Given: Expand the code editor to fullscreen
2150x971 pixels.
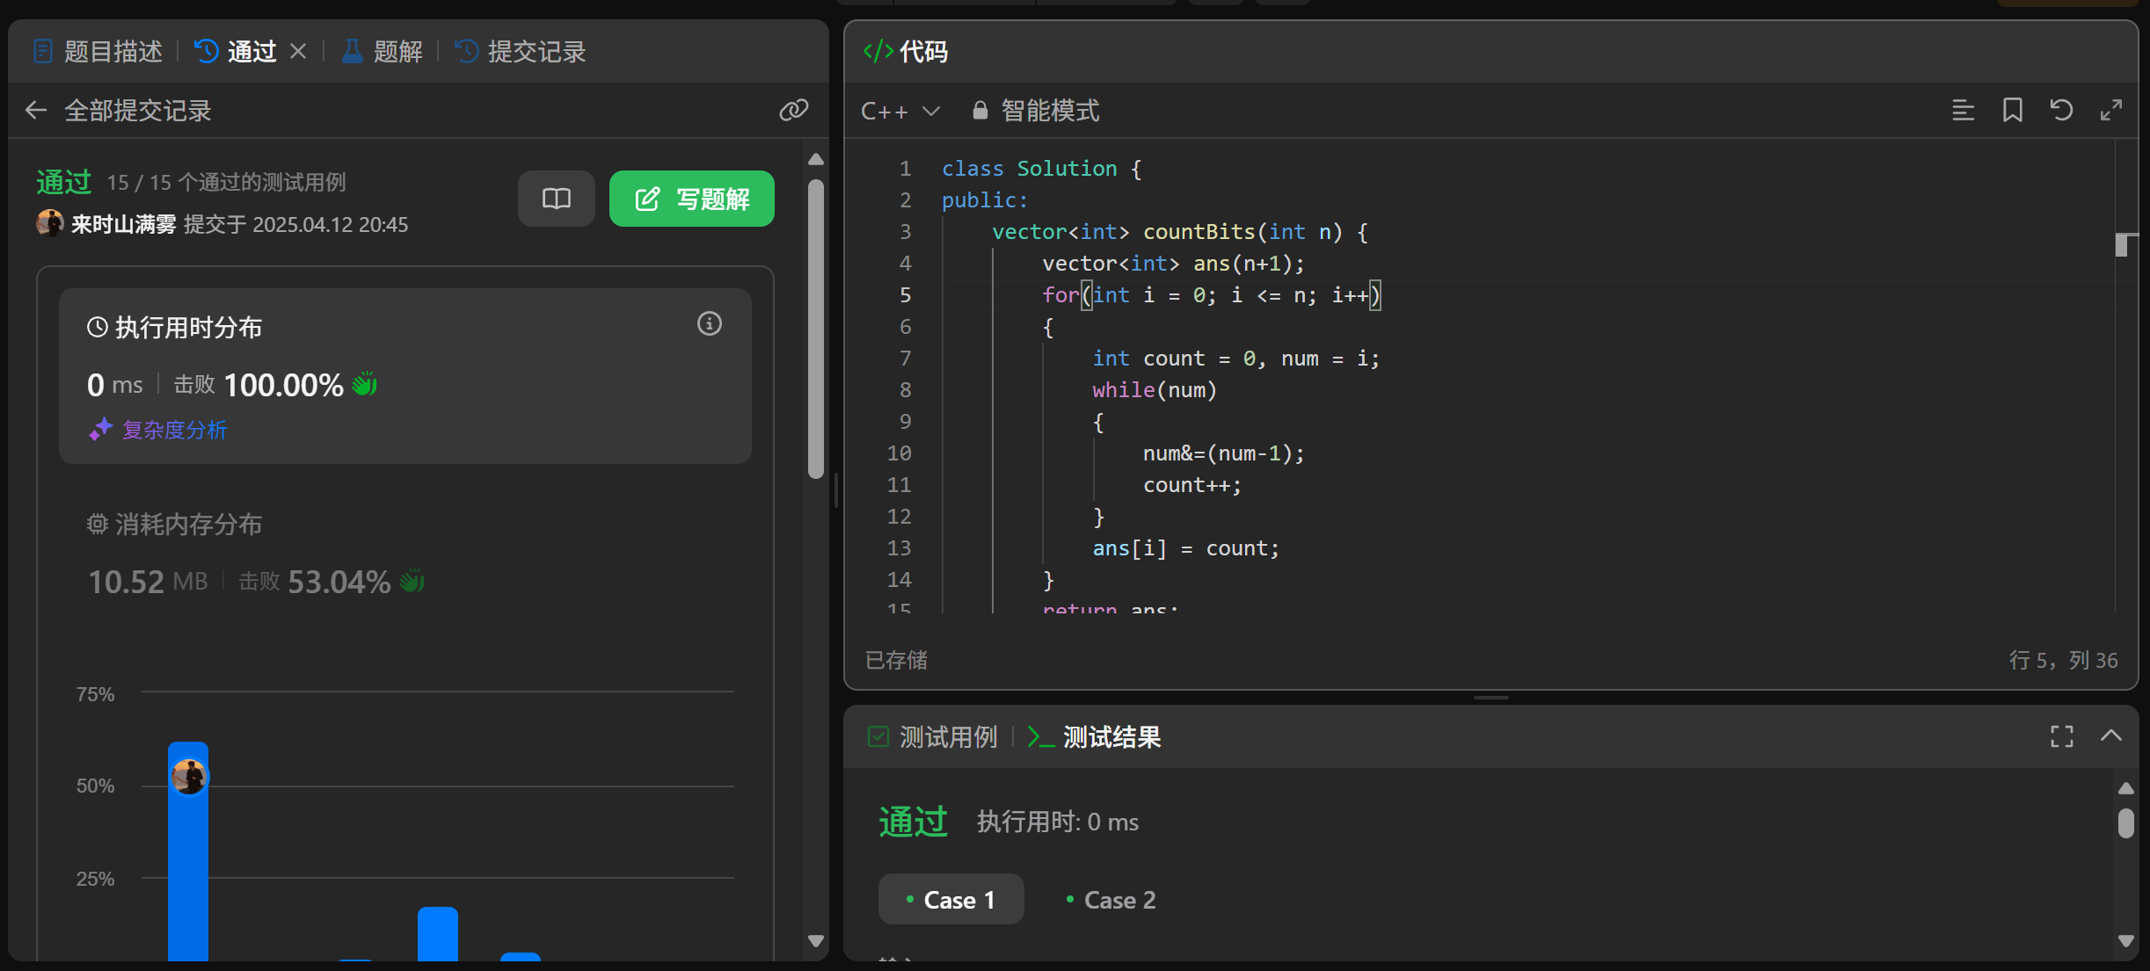Looking at the screenshot, I should pos(2110,110).
